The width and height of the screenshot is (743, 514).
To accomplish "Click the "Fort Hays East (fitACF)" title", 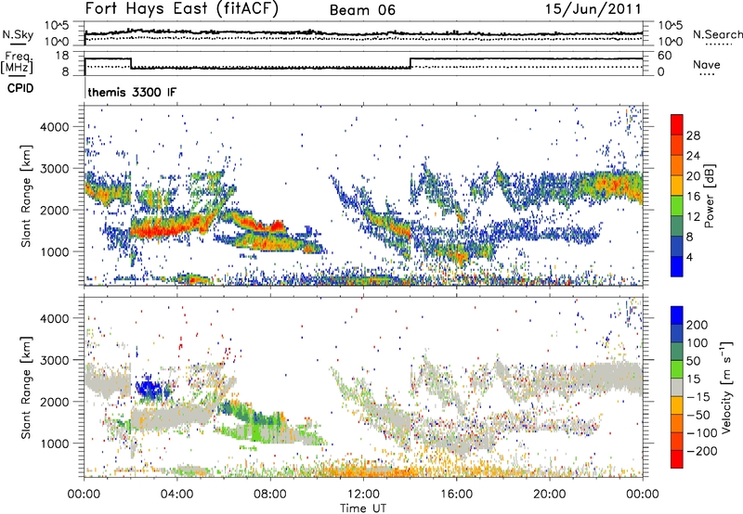I will pos(181,8).
